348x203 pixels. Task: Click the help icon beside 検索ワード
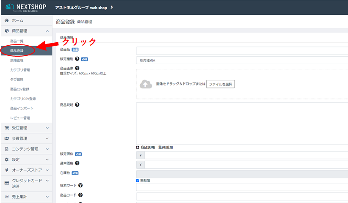point(80,185)
